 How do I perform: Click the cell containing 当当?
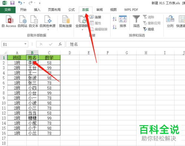[x=32, y=113]
